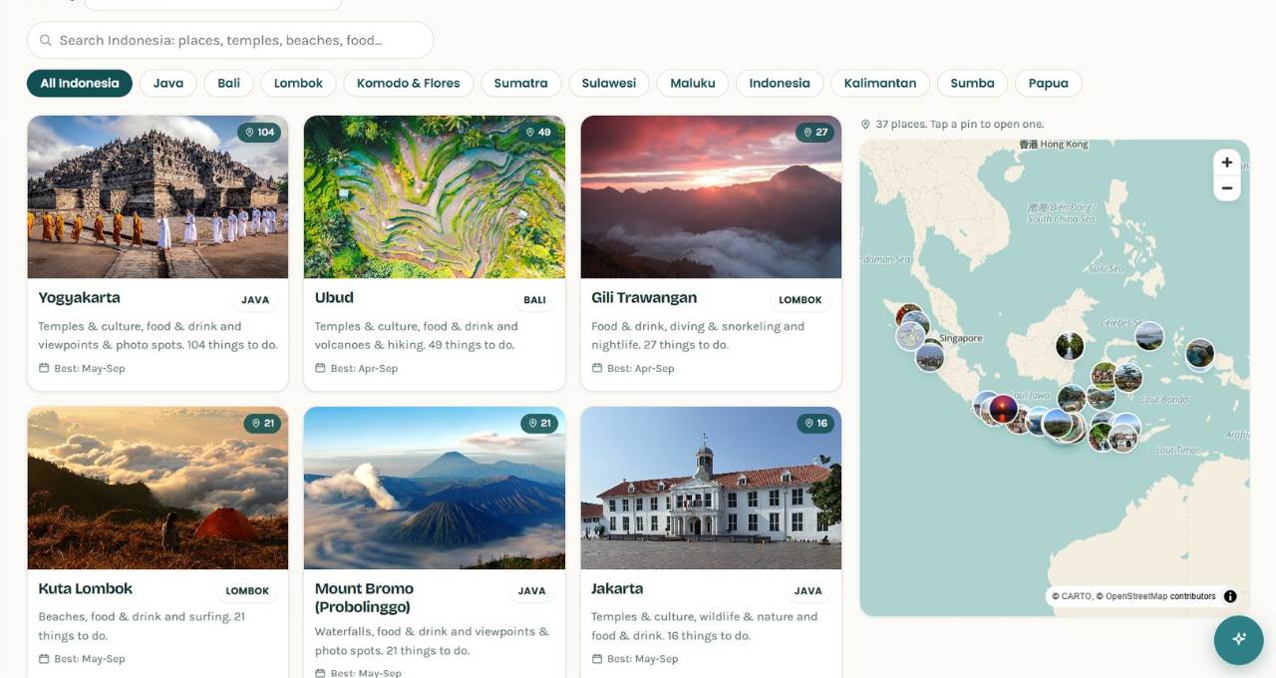Click the Search Indonesia input field

pos(230,40)
